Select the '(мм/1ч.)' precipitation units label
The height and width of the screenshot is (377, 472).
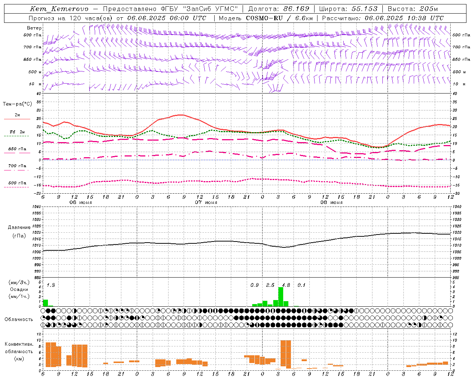point(19,296)
